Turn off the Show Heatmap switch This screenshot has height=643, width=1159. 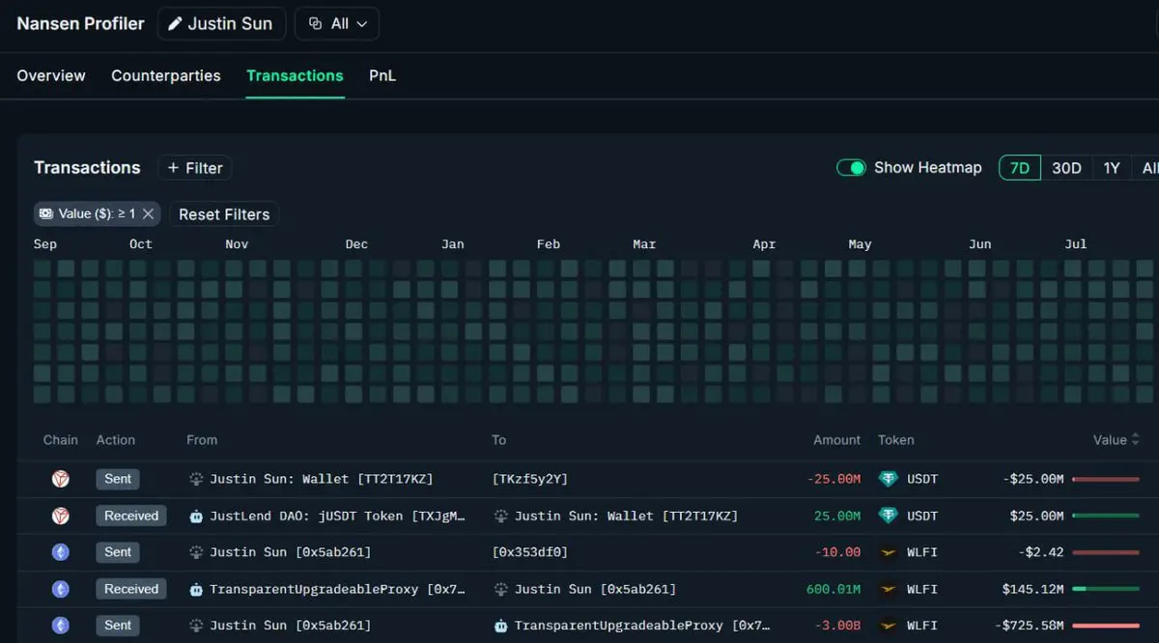point(851,168)
